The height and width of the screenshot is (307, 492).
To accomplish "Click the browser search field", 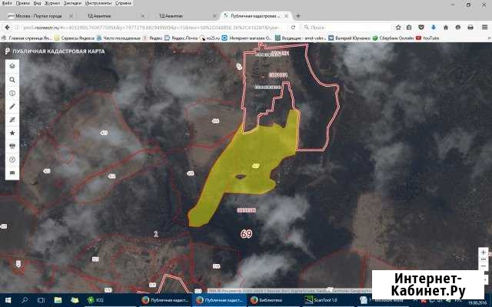I will tap(347, 28).
